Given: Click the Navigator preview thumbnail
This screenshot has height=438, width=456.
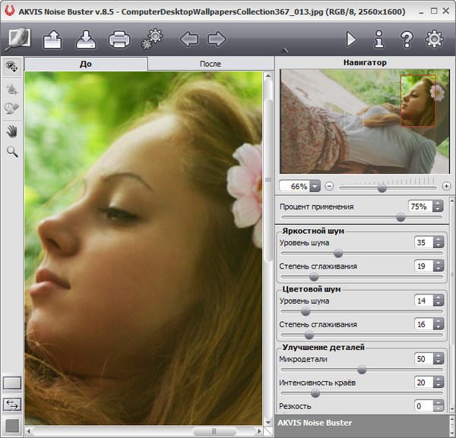Looking at the screenshot, I should tap(365, 121).
